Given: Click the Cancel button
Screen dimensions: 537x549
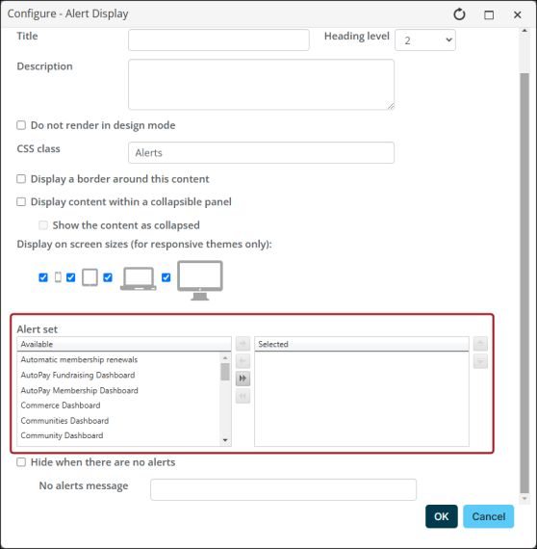Looking at the screenshot, I should pyautogui.click(x=488, y=516).
